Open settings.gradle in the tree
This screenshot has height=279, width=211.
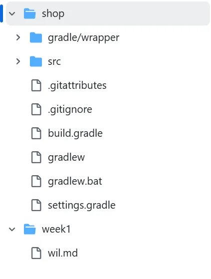[82, 205]
